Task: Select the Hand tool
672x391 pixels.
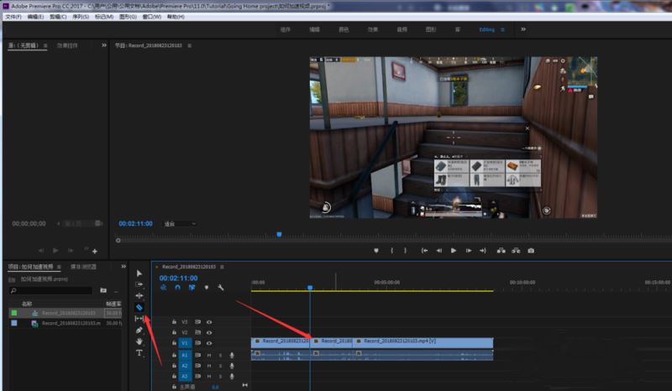Action: pyautogui.click(x=139, y=341)
